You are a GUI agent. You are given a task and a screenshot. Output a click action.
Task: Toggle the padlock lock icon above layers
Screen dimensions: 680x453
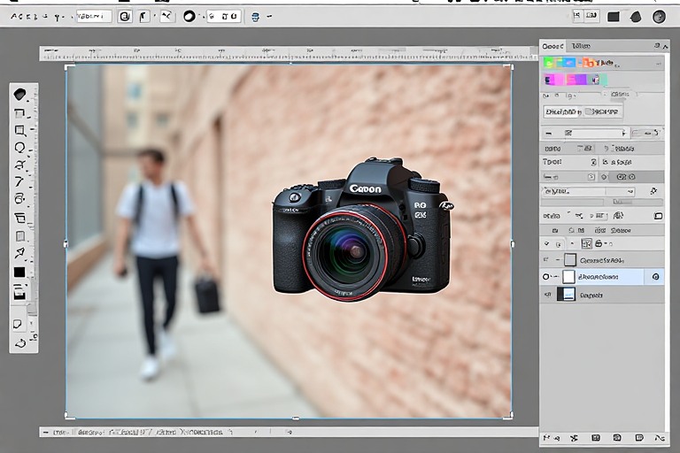coord(599,243)
